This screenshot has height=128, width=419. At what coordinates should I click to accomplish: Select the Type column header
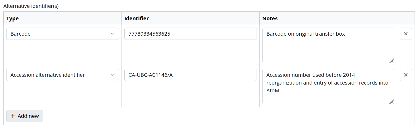click(x=13, y=18)
